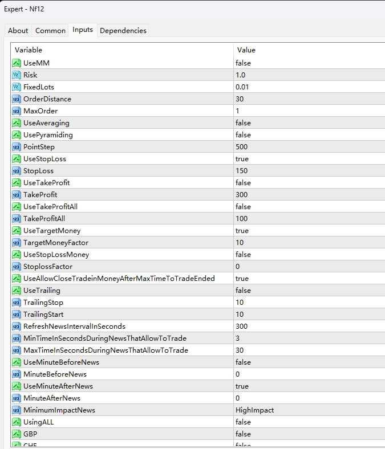Viewport: 385px width, 449px height.
Task: Click the Value column header
Action: [x=246, y=50]
